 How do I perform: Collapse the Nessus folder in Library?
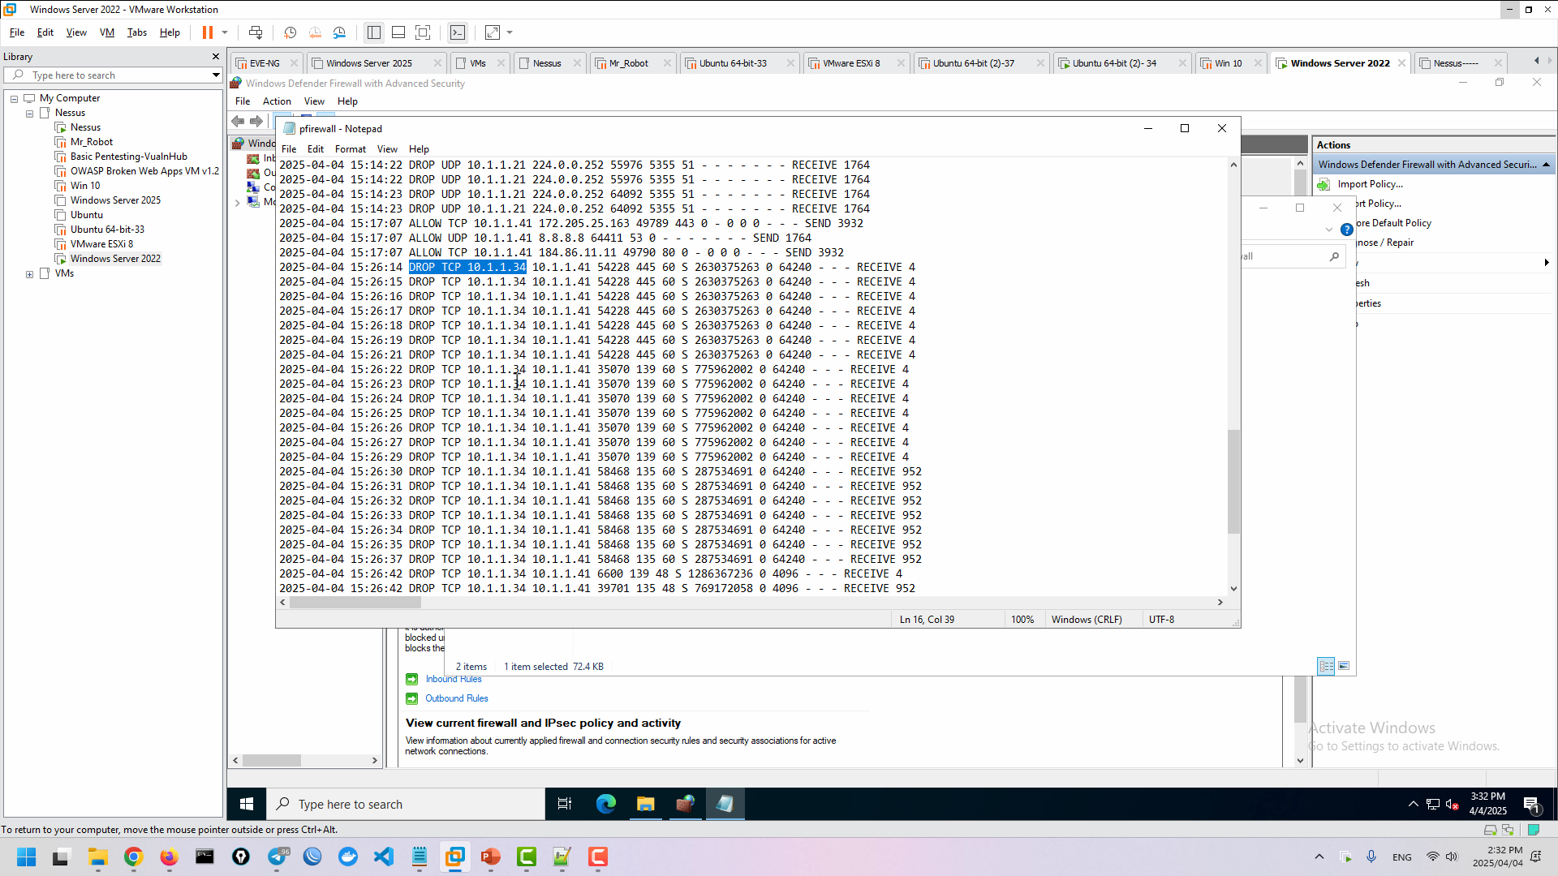[x=30, y=114]
